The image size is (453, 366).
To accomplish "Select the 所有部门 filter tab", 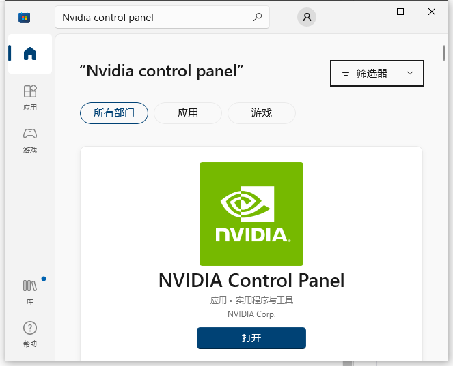I will click(x=114, y=113).
